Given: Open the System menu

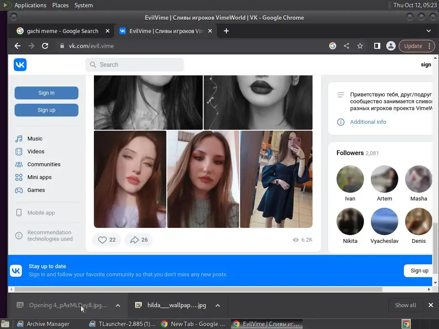Looking at the screenshot, I should 84,5.
